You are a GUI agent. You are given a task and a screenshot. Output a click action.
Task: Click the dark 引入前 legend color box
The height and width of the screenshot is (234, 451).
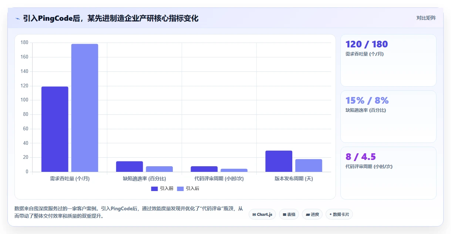(154, 188)
